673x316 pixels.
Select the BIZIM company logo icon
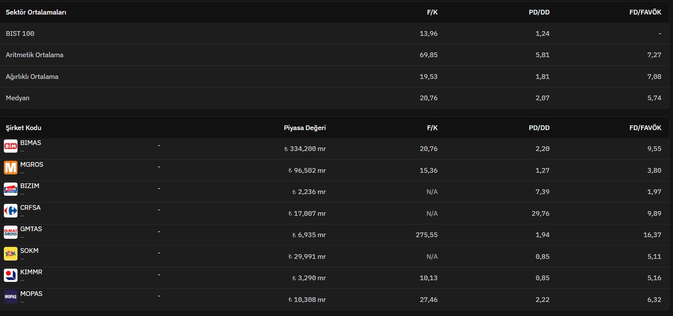[x=11, y=189]
